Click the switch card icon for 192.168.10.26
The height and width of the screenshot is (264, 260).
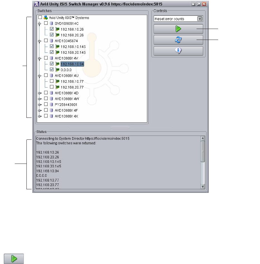[x=57, y=29]
